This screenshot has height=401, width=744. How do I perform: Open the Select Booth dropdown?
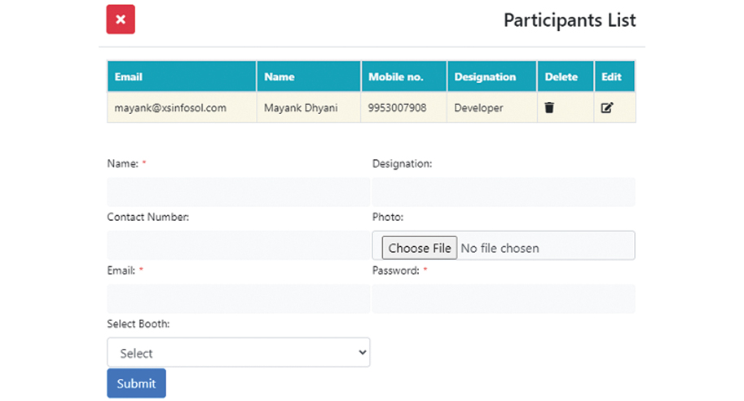point(238,353)
